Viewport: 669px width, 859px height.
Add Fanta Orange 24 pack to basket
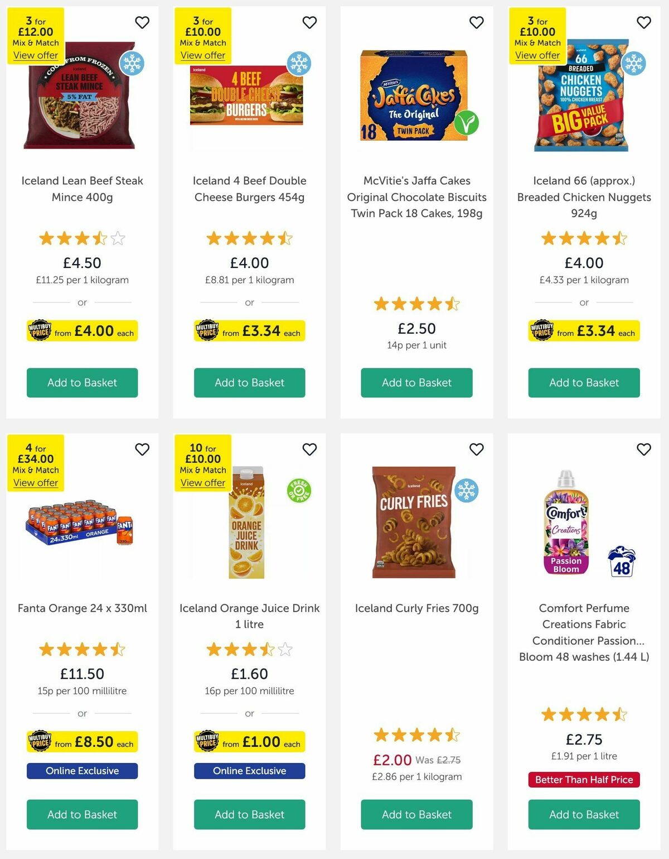point(81,814)
